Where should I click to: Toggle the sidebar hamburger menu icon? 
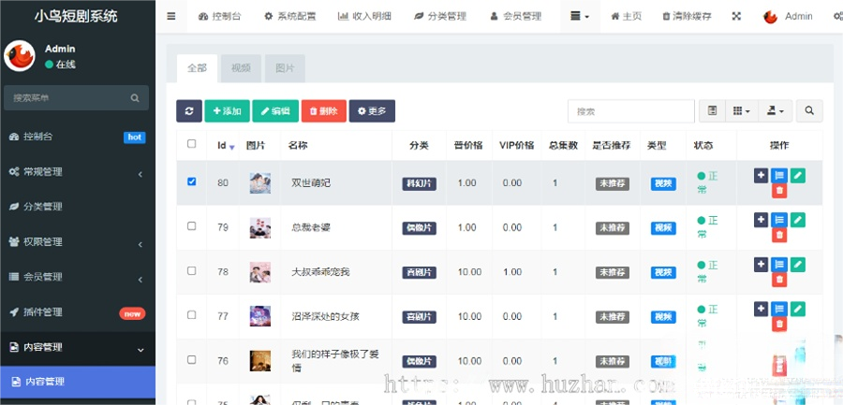point(170,16)
